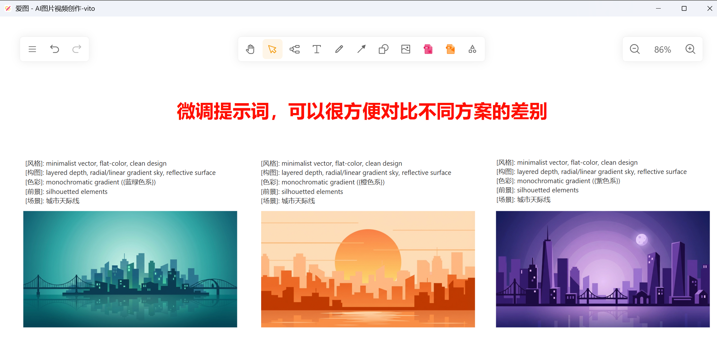Minimize the 爱图 window
This screenshot has width=717, height=346.
click(x=658, y=9)
